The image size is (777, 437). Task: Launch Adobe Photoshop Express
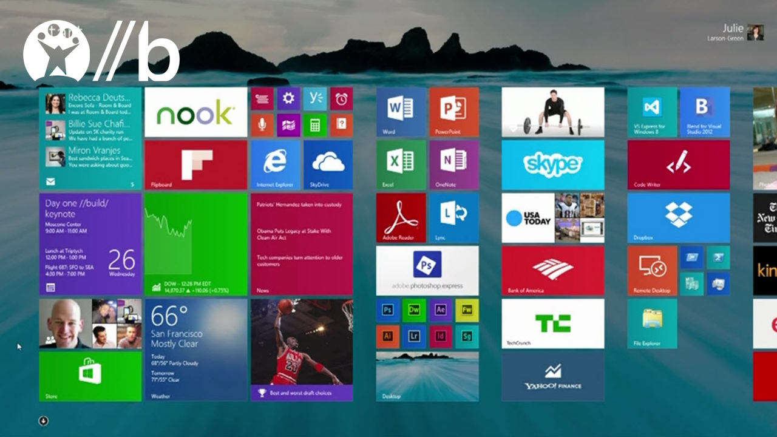(427, 270)
